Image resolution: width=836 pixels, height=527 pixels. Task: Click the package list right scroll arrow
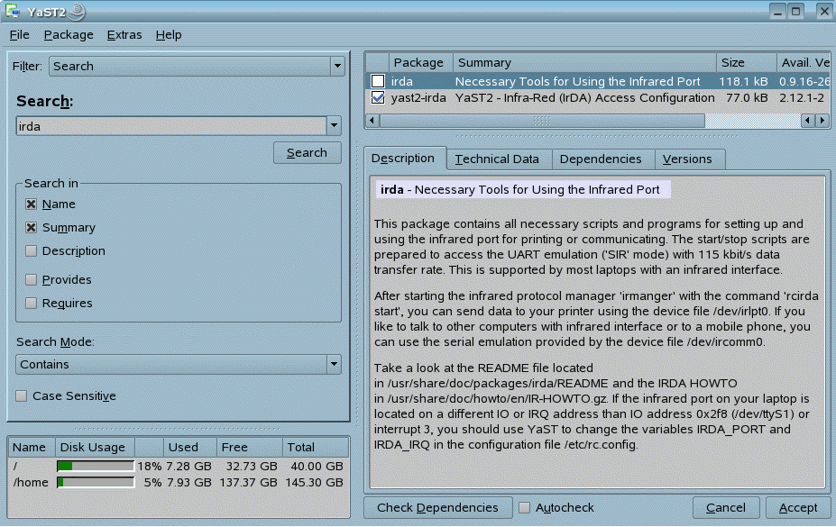pyautogui.click(x=822, y=121)
